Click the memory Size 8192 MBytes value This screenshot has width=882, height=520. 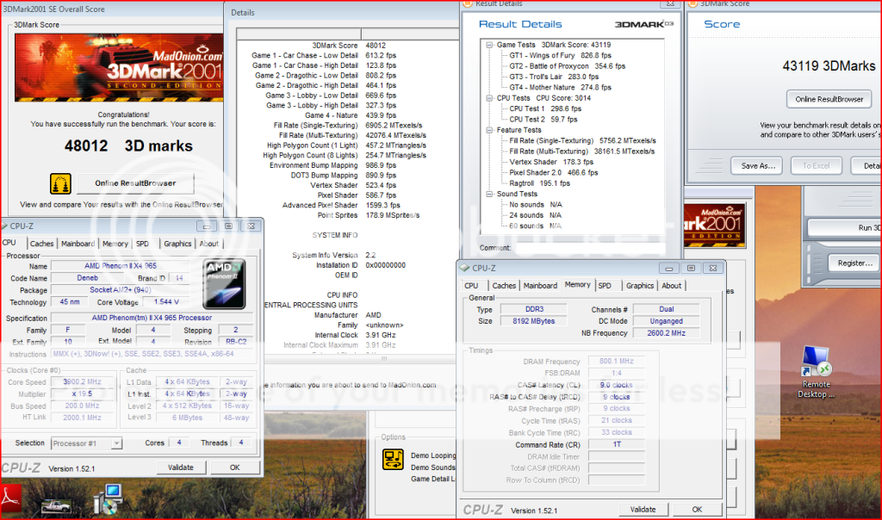pyautogui.click(x=533, y=322)
